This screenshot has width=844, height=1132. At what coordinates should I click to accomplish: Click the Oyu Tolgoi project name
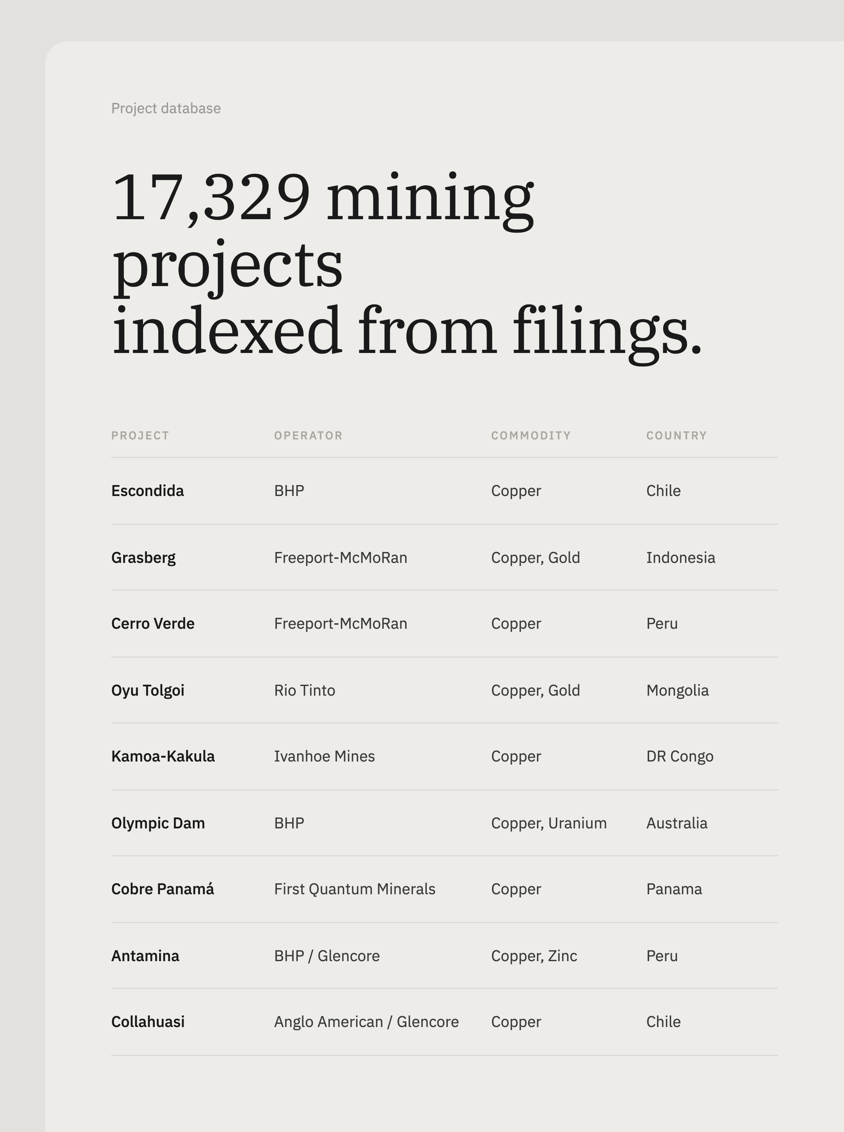coord(148,690)
